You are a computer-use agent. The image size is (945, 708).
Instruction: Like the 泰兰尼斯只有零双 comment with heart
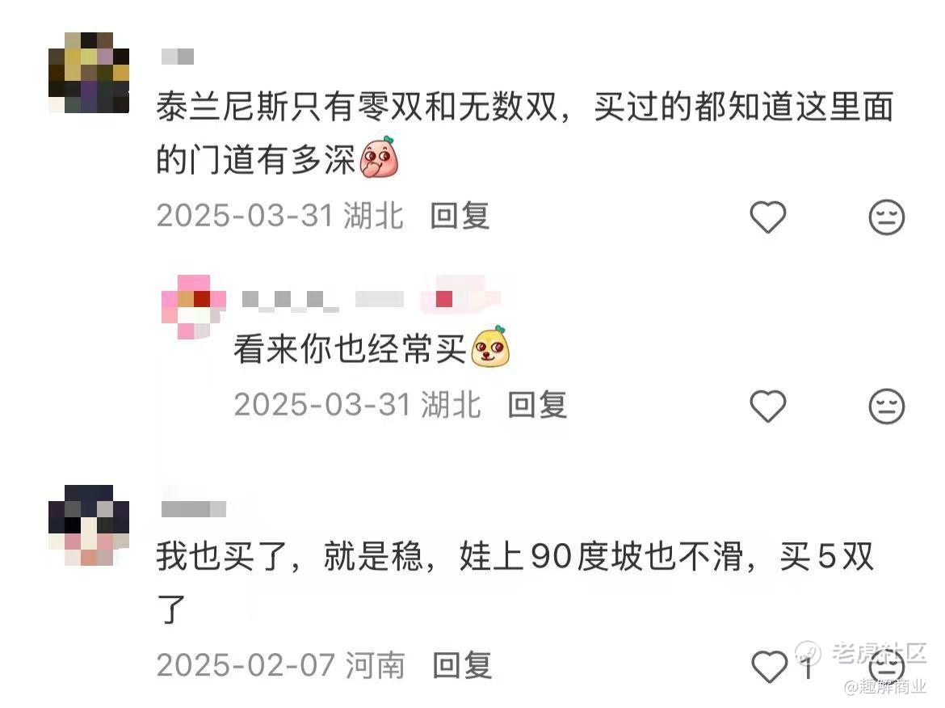click(x=768, y=217)
